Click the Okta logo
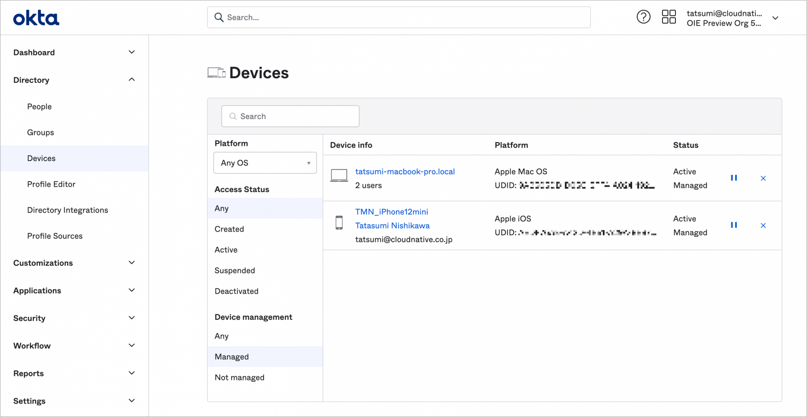The height and width of the screenshot is (417, 807). tap(36, 17)
